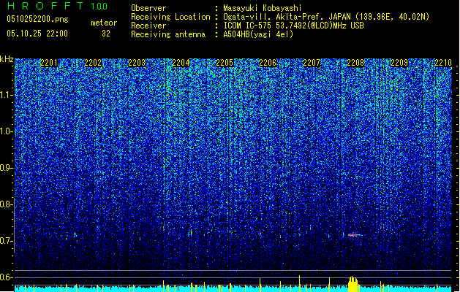Click the 'Receiving Location' label
460x292 pixels.
[170, 17]
